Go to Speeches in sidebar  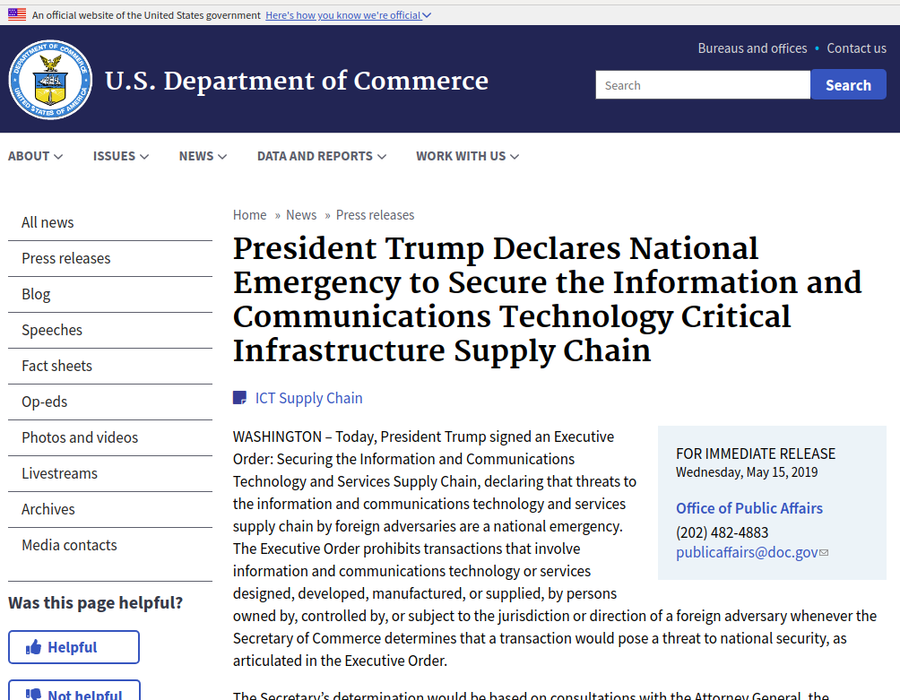pyautogui.click(x=110, y=330)
